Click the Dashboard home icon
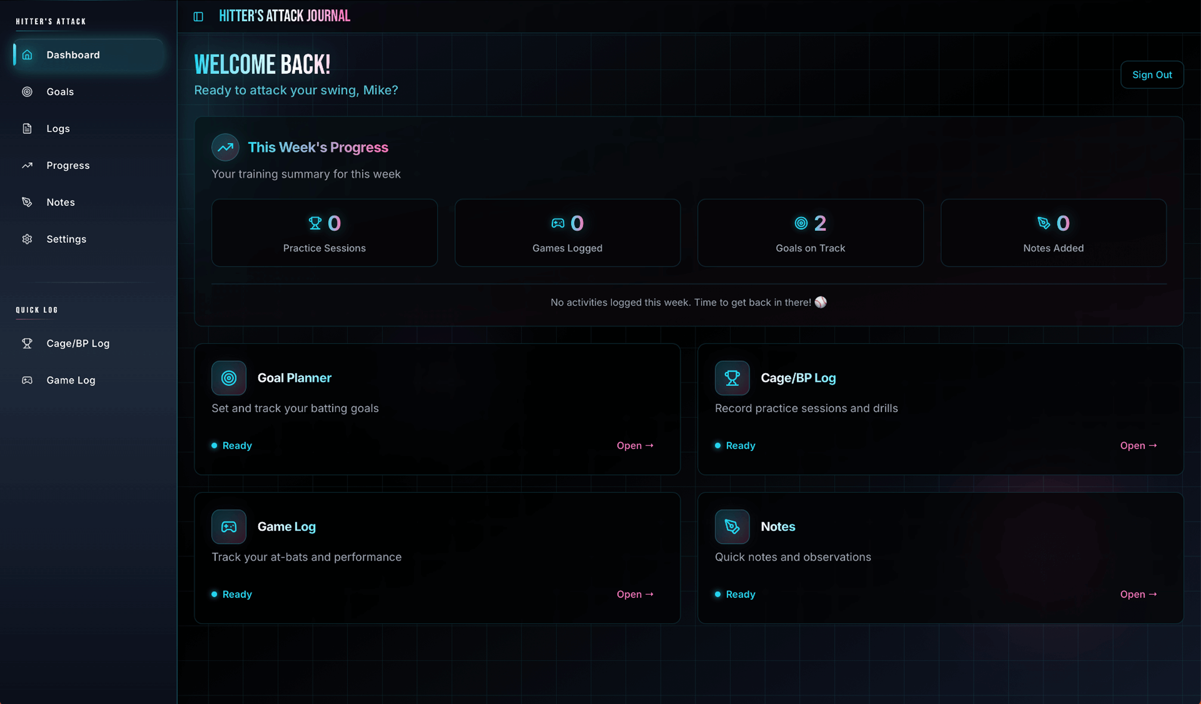Image resolution: width=1201 pixels, height=704 pixels. [27, 55]
